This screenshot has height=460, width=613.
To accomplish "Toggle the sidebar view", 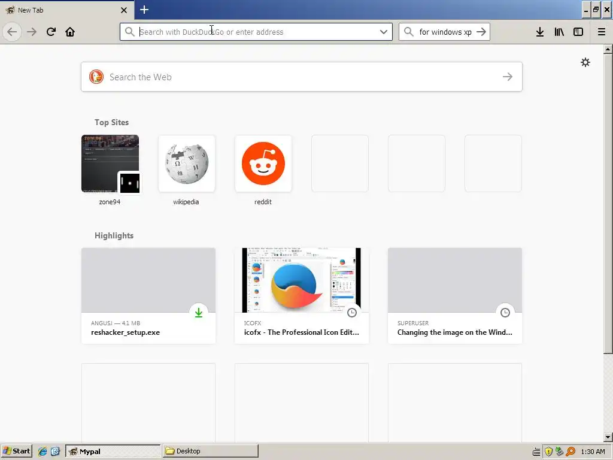I will click(x=578, y=32).
